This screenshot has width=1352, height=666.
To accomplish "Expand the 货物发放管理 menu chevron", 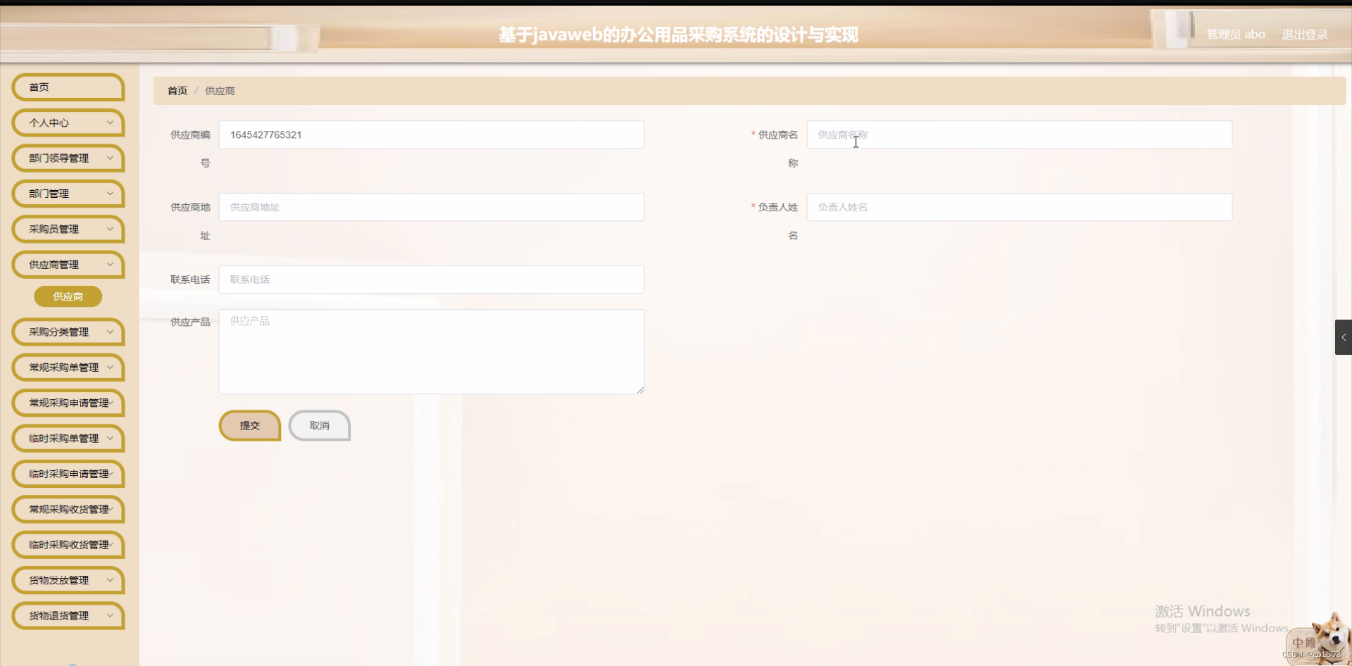I will click(110, 580).
